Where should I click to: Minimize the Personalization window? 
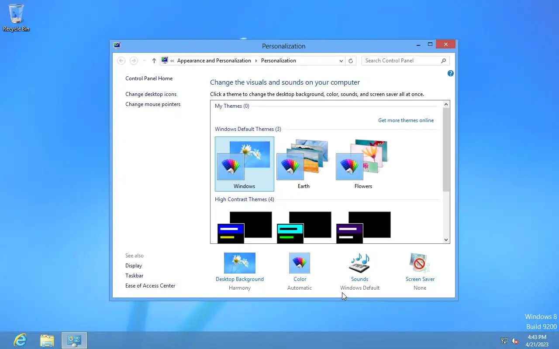pyautogui.click(x=418, y=44)
